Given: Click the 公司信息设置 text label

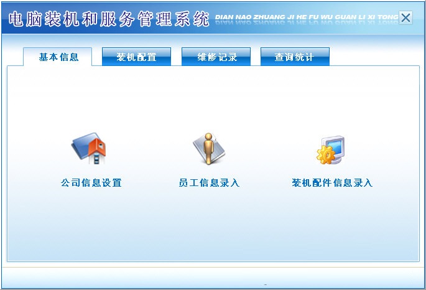Looking at the screenshot, I should [91, 182].
